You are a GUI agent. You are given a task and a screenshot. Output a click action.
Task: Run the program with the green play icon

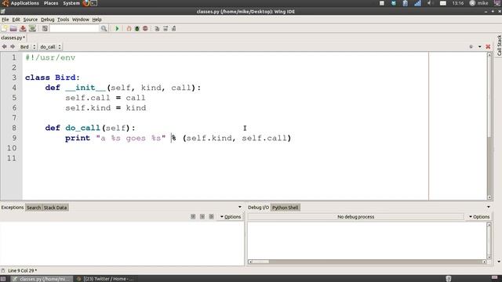click(117, 28)
